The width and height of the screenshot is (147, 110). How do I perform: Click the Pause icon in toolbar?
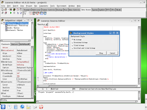14,13
